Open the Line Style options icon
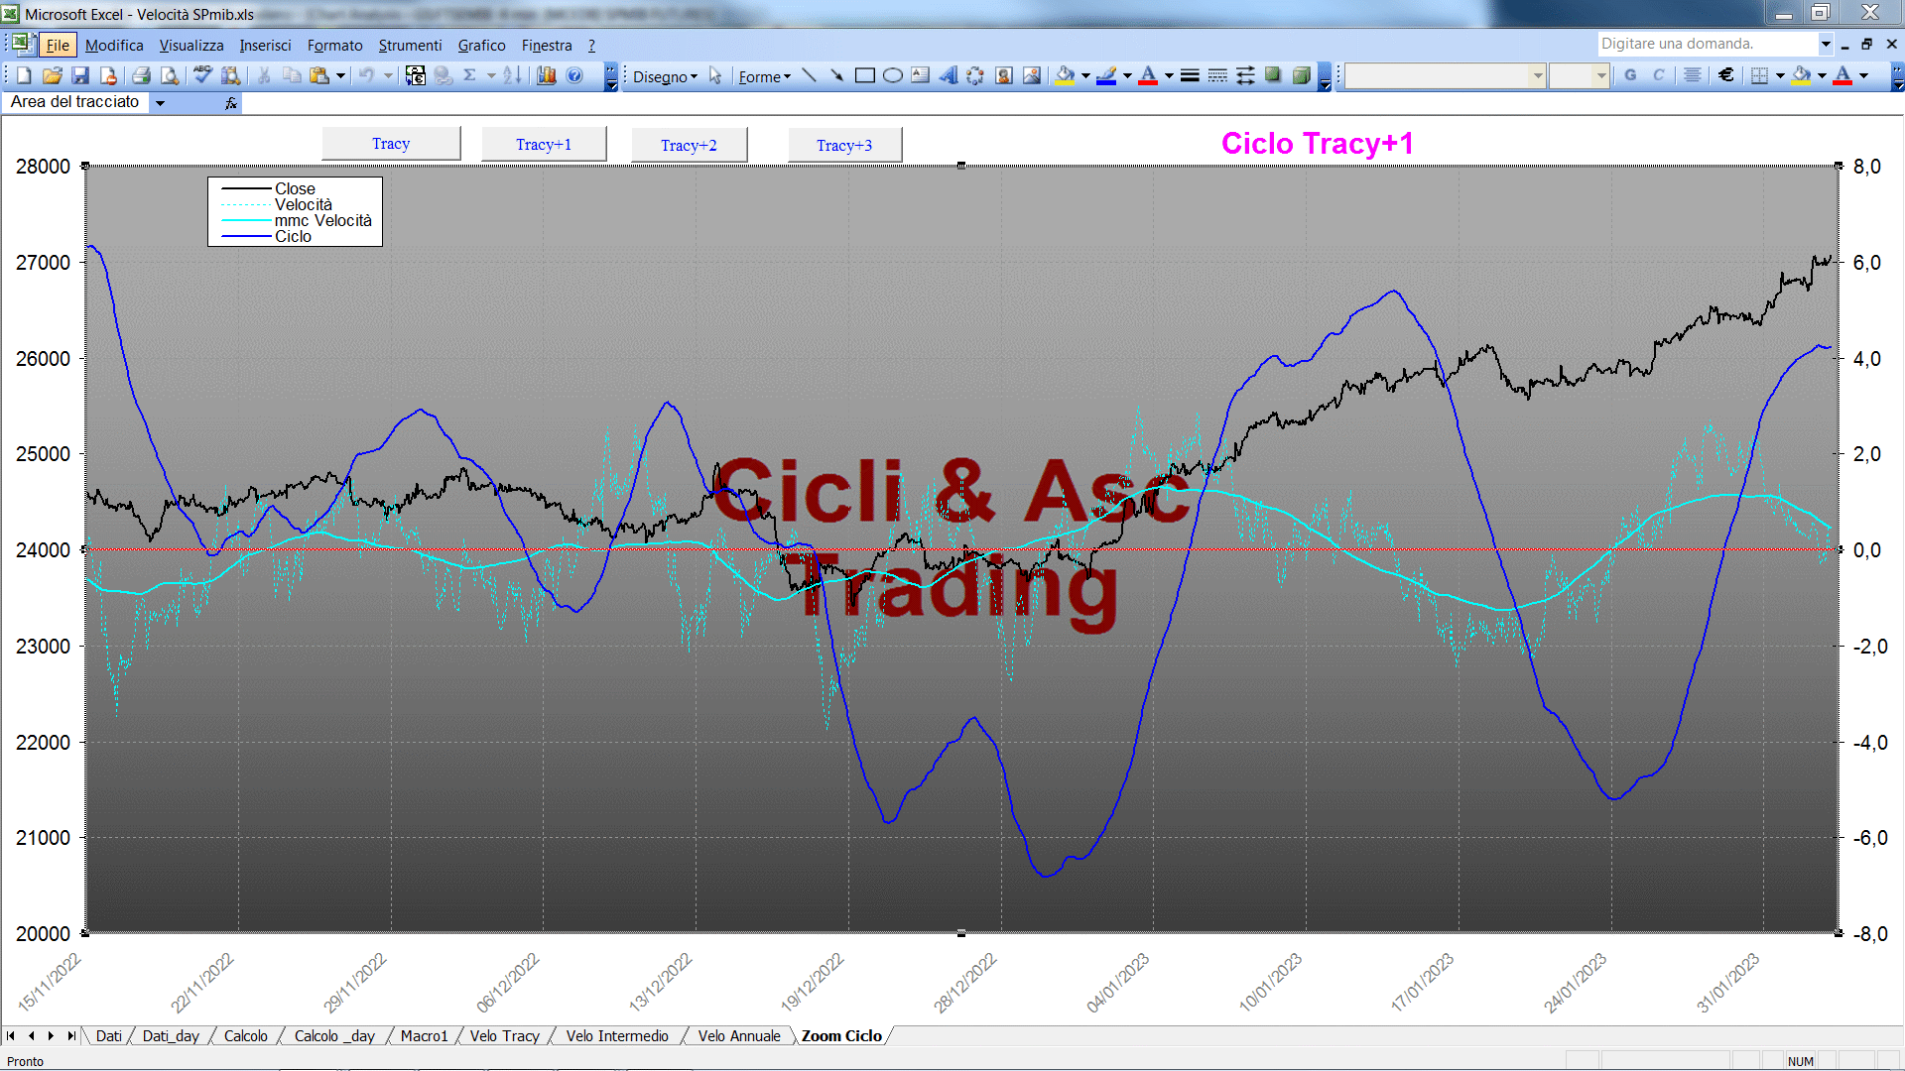This screenshot has width=1905, height=1071. click(1190, 76)
